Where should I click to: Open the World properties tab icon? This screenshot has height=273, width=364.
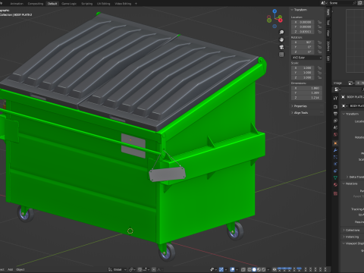tap(335, 134)
